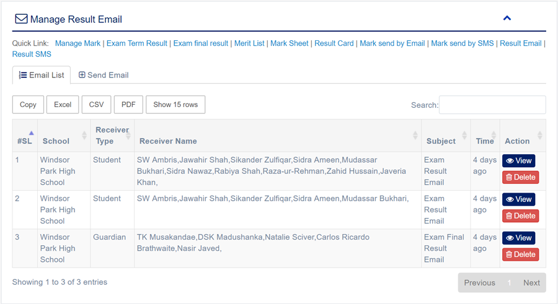Copy the table using Copy button
This screenshot has height=304, width=558.
click(x=28, y=105)
